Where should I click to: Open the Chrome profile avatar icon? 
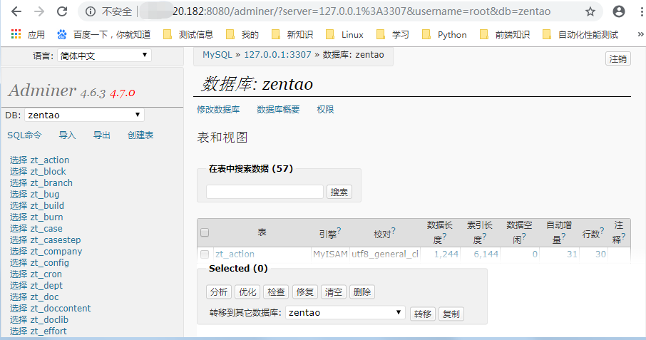[x=619, y=11]
